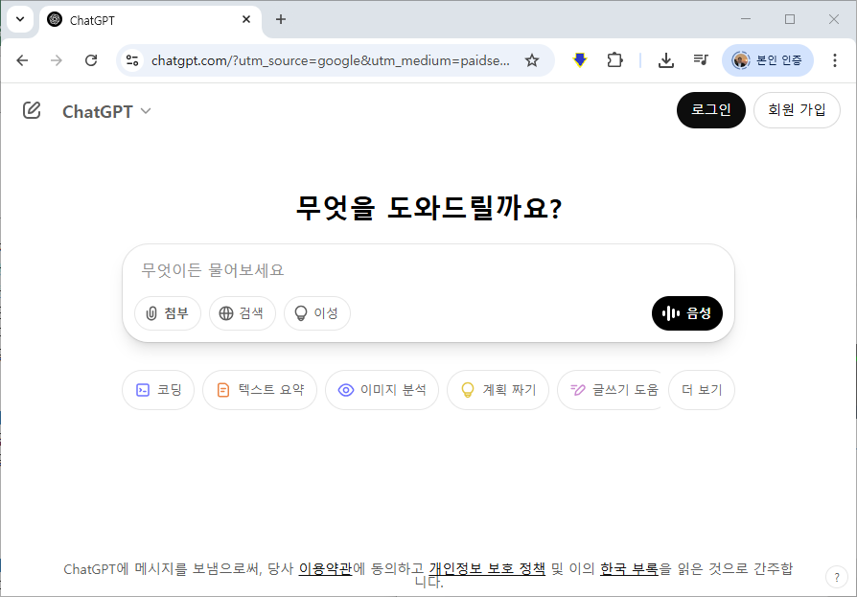Bookmark this page with star icon

[x=532, y=60]
